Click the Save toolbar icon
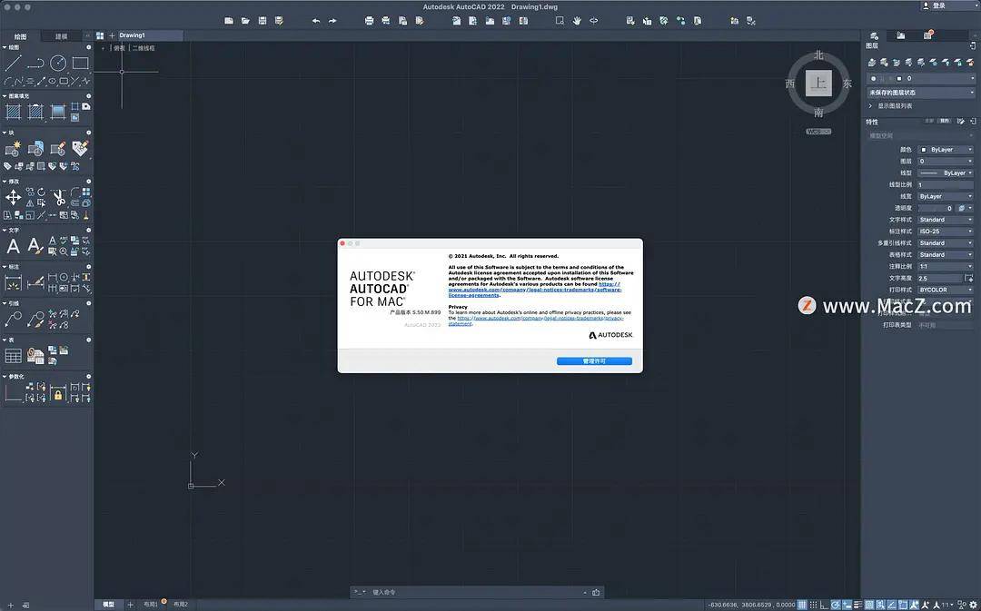981x611 pixels. (x=263, y=21)
